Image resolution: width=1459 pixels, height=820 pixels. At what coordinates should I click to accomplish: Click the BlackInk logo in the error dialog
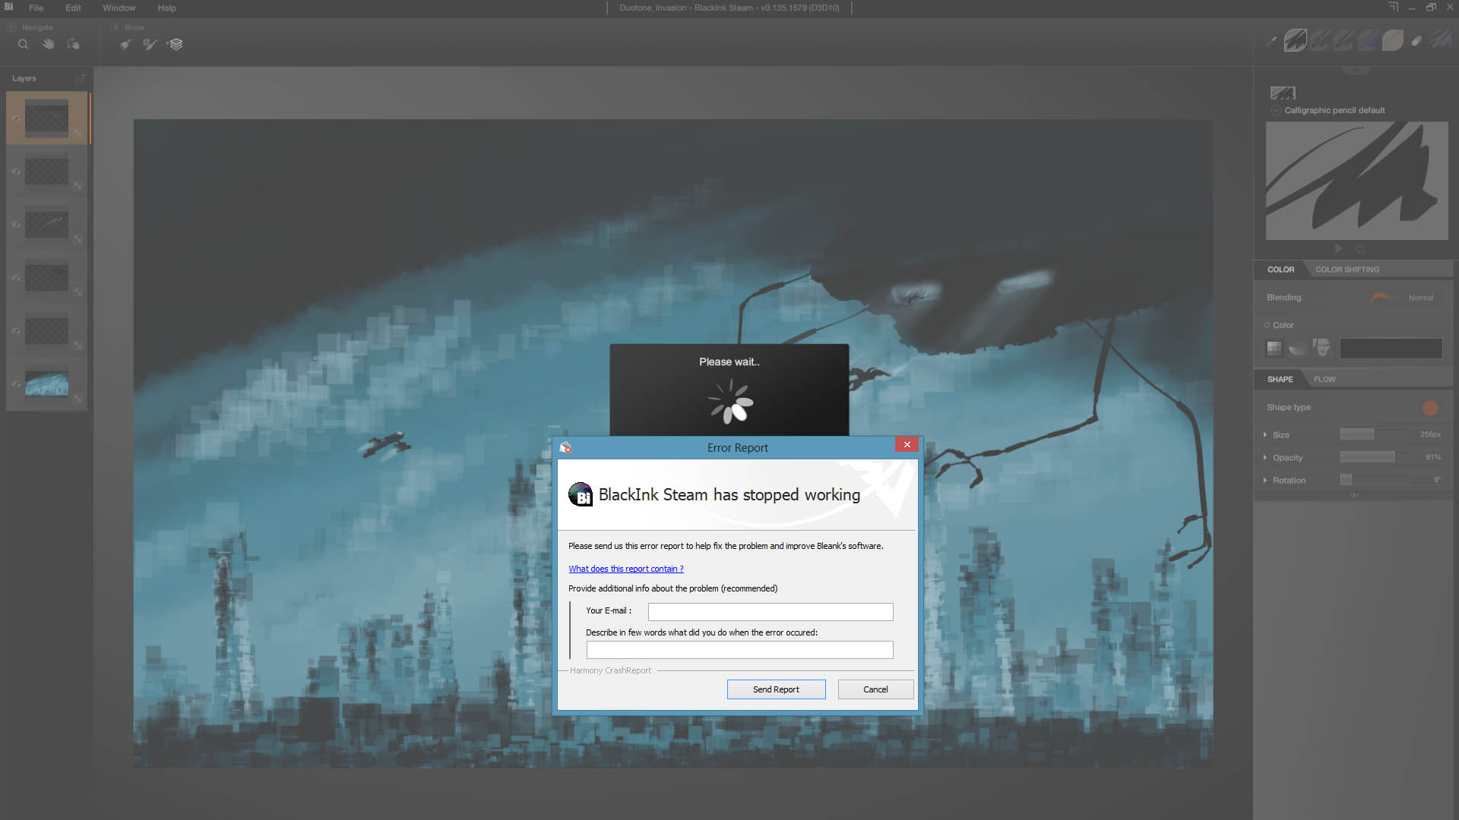(581, 494)
